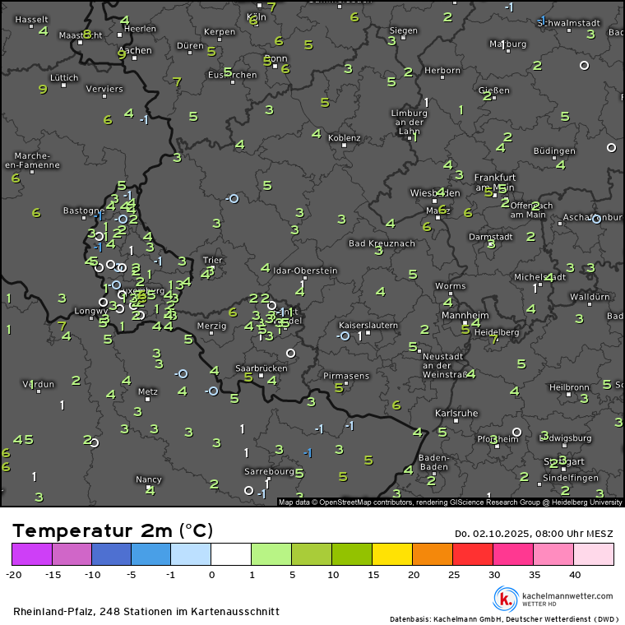Click the Pirmasens city label
Viewport: 625px width, 625px height.
(x=346, y=376)
